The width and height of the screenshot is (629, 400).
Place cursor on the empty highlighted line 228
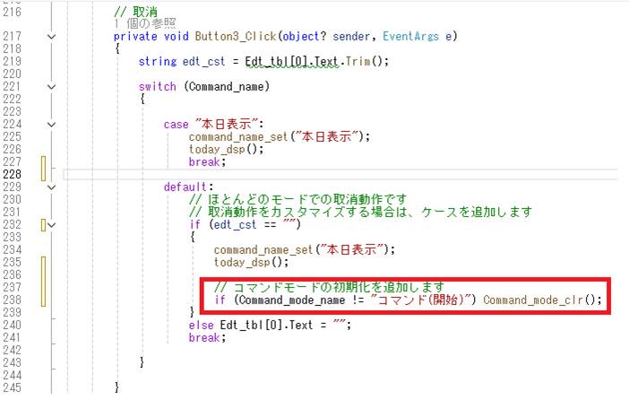tap(358, 174)
